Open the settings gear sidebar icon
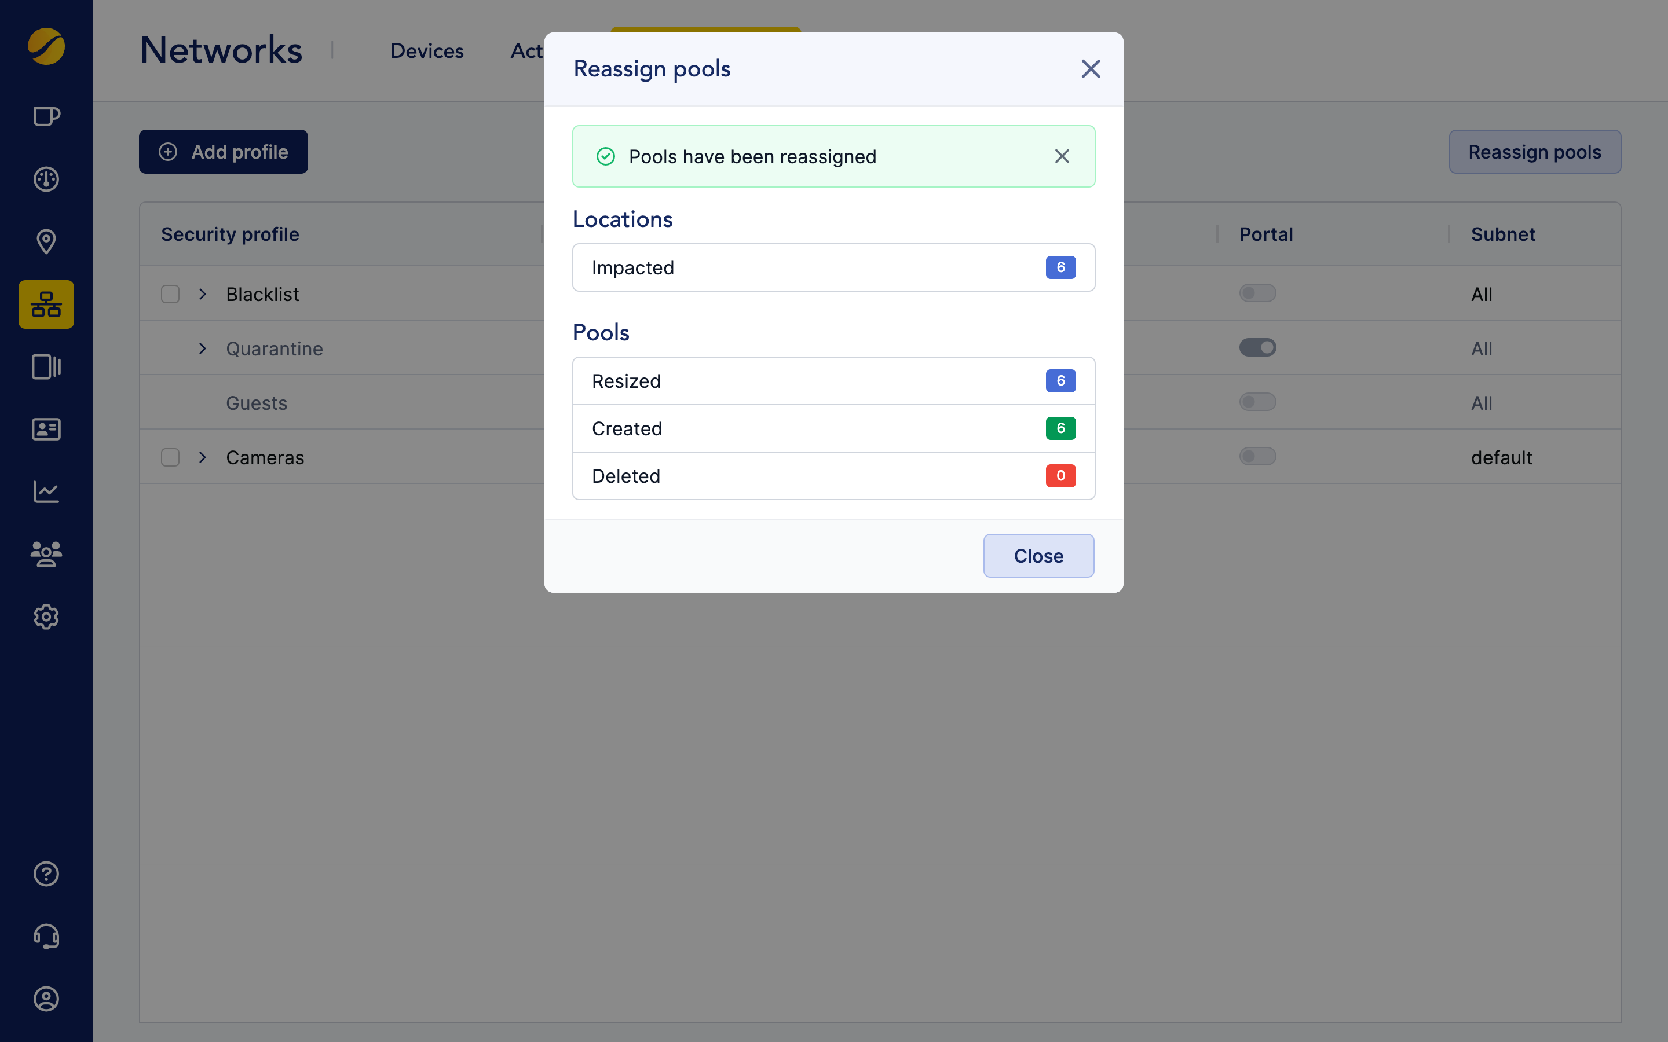1668x1042 pixels. [46, 617]
